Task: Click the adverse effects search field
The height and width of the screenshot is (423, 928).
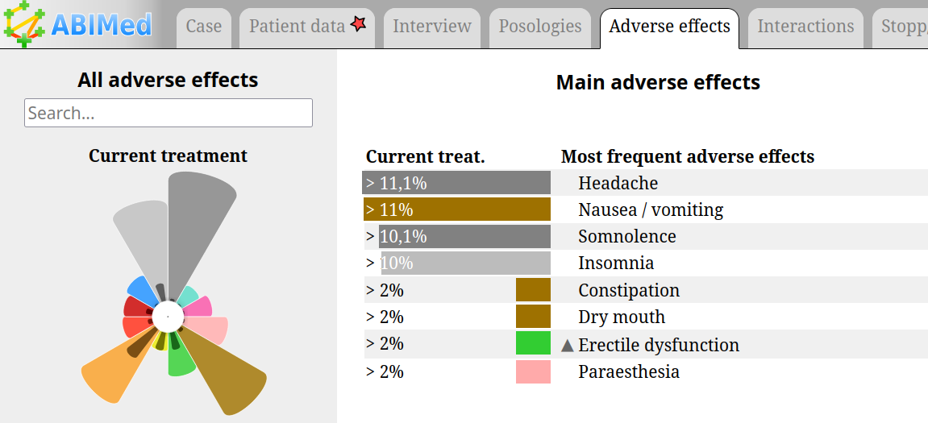Action: coord(169,113)
